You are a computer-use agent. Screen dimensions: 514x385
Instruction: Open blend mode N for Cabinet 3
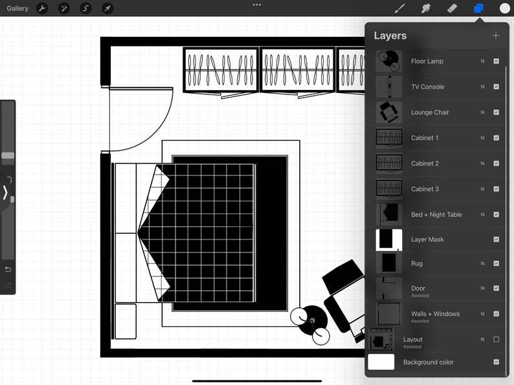[x=482, y=189]
